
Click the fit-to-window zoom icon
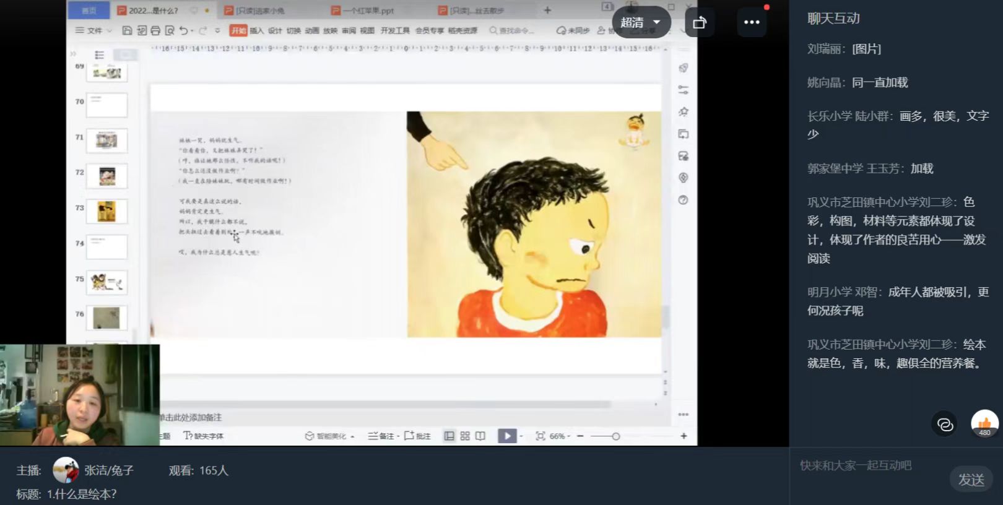[540, 436]
